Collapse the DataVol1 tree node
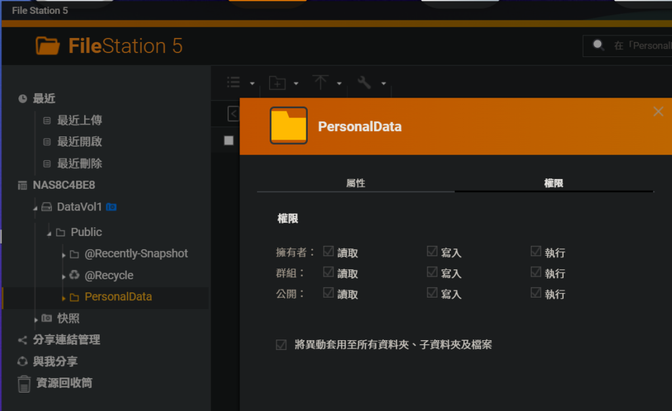The image size is (672, 411). pyautogui.click(x=35, y=208)
